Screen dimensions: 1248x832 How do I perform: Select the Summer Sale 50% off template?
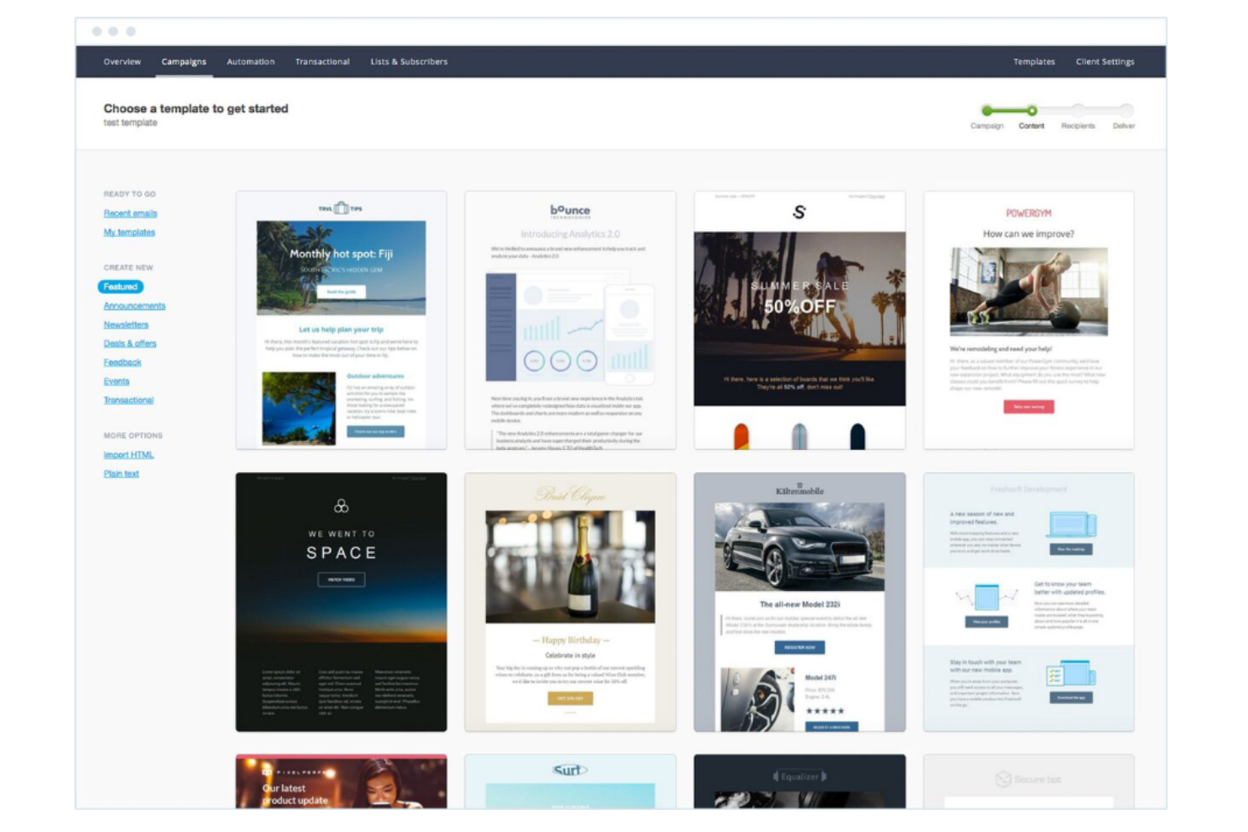click(x=799, y=320)
